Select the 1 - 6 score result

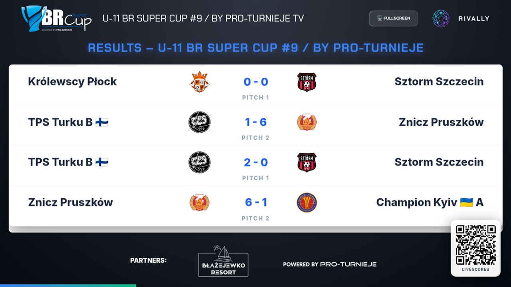pyautogui.click(x=256, y=122)
